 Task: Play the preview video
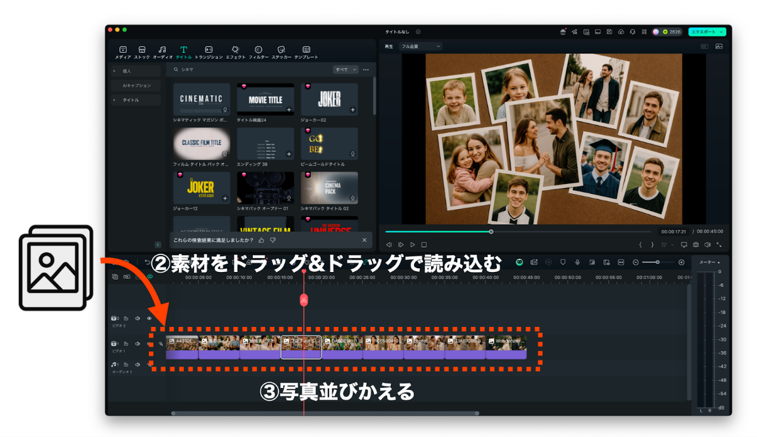click(x=413, y=244)
